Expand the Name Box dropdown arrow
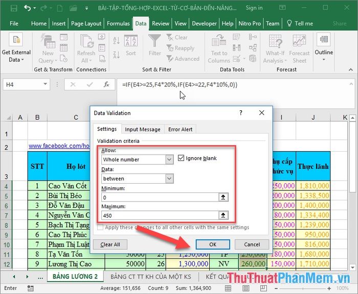358x294 pixels. point(46,84)
